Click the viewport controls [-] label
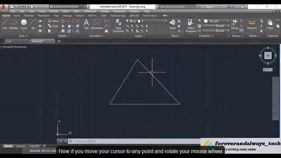Image resolution: width=281 pixels, height=158 pixels. point(2,47)
